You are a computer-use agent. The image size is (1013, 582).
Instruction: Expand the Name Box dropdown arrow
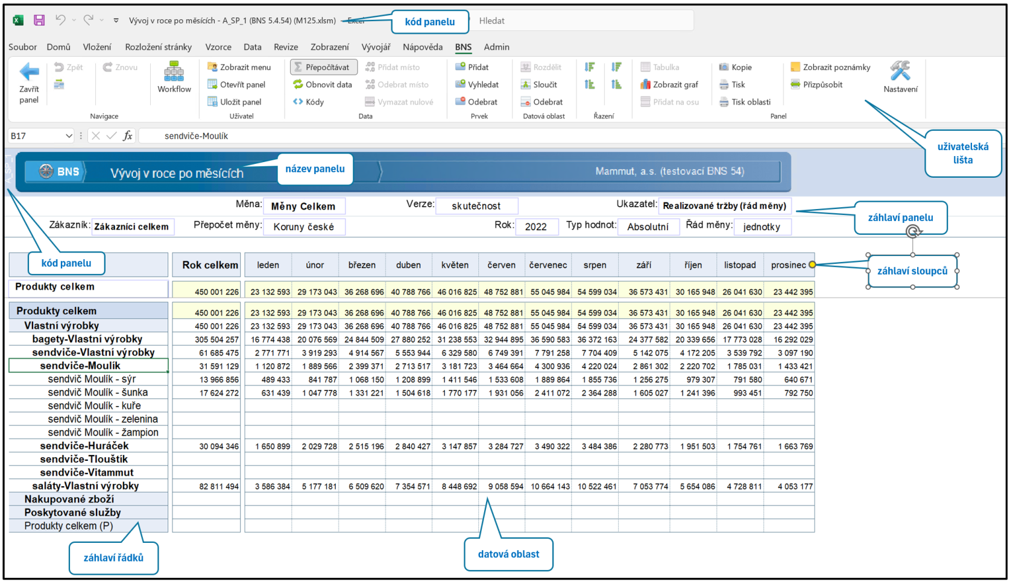(68, 136)
